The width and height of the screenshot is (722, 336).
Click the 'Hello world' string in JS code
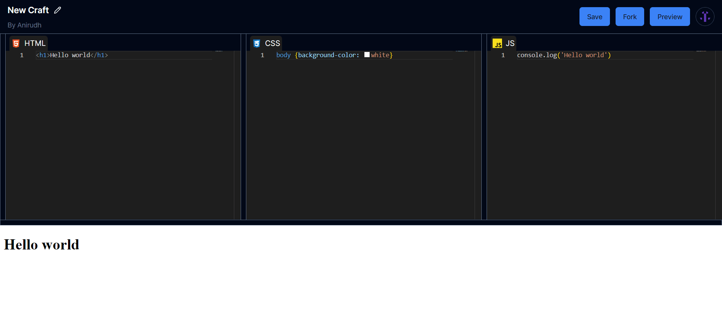(x=584, y=55)
